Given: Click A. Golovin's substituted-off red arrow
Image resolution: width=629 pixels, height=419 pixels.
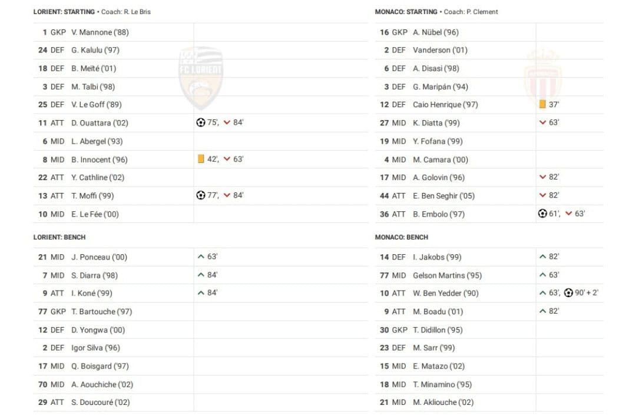Looking at the screenshot, I should point(542,177).
